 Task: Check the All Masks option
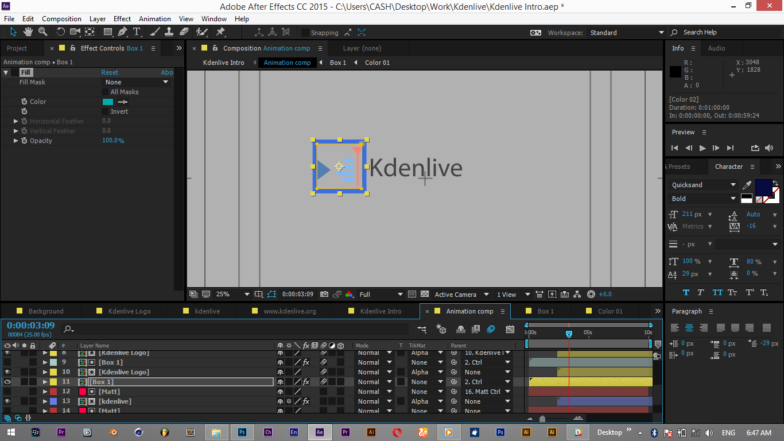click(x=105, y=92)
